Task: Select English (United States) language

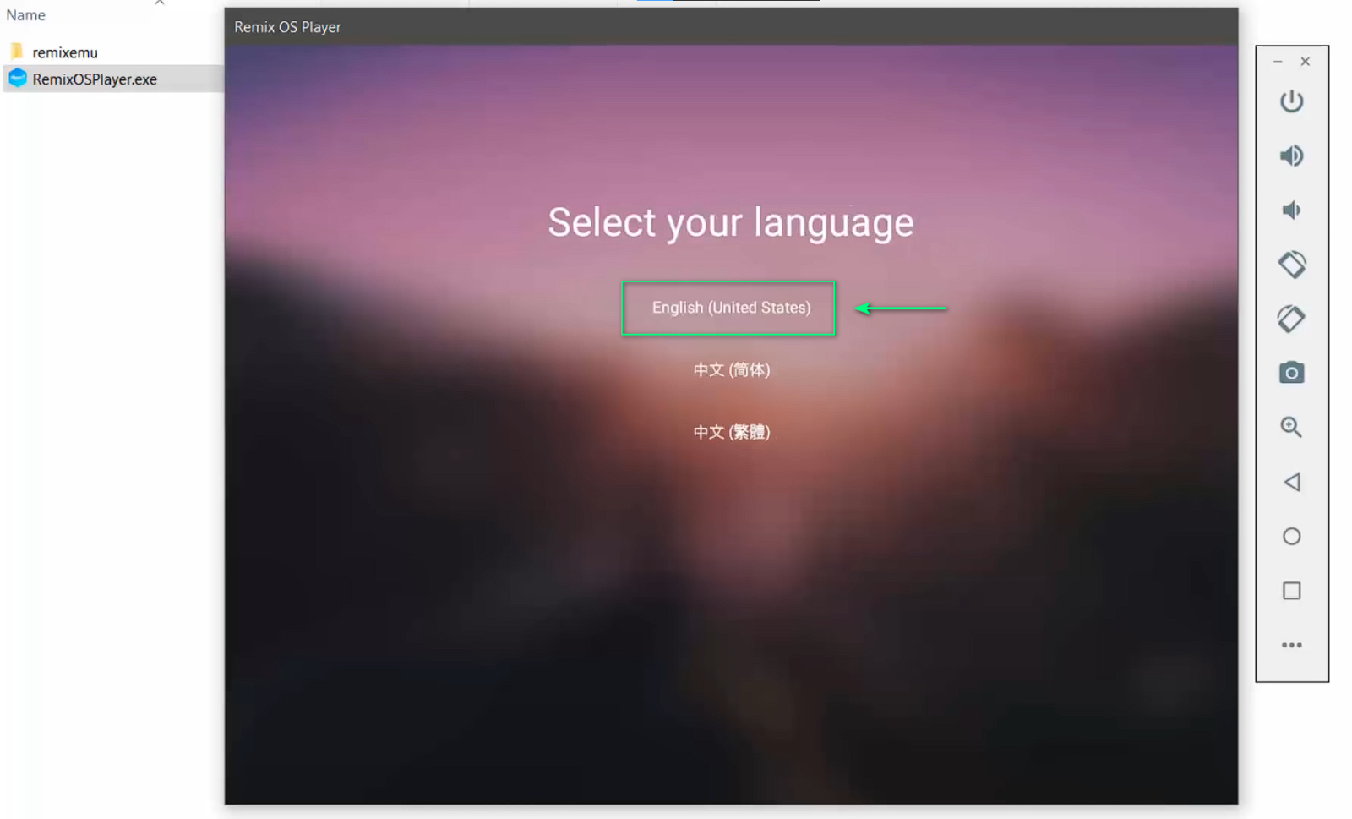Action: pyautogui.click(x=728, y=308)
